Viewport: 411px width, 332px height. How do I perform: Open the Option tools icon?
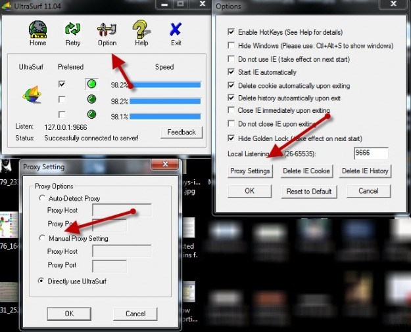[x=107, y=33]
